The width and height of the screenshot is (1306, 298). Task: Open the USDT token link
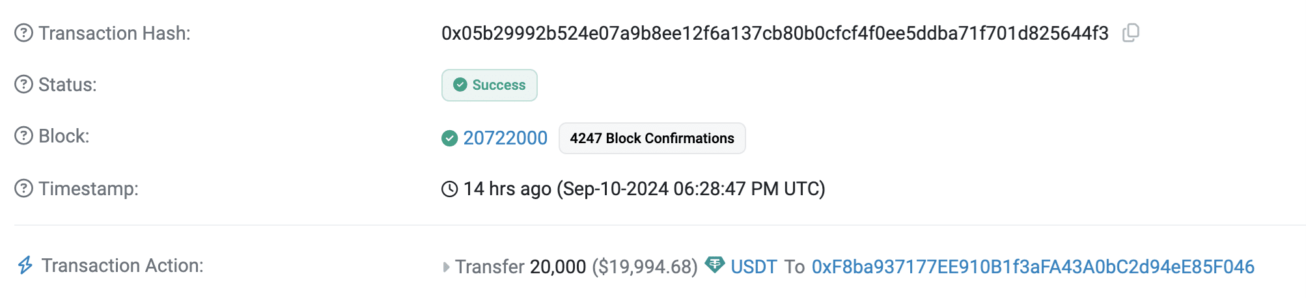(754, 267)
